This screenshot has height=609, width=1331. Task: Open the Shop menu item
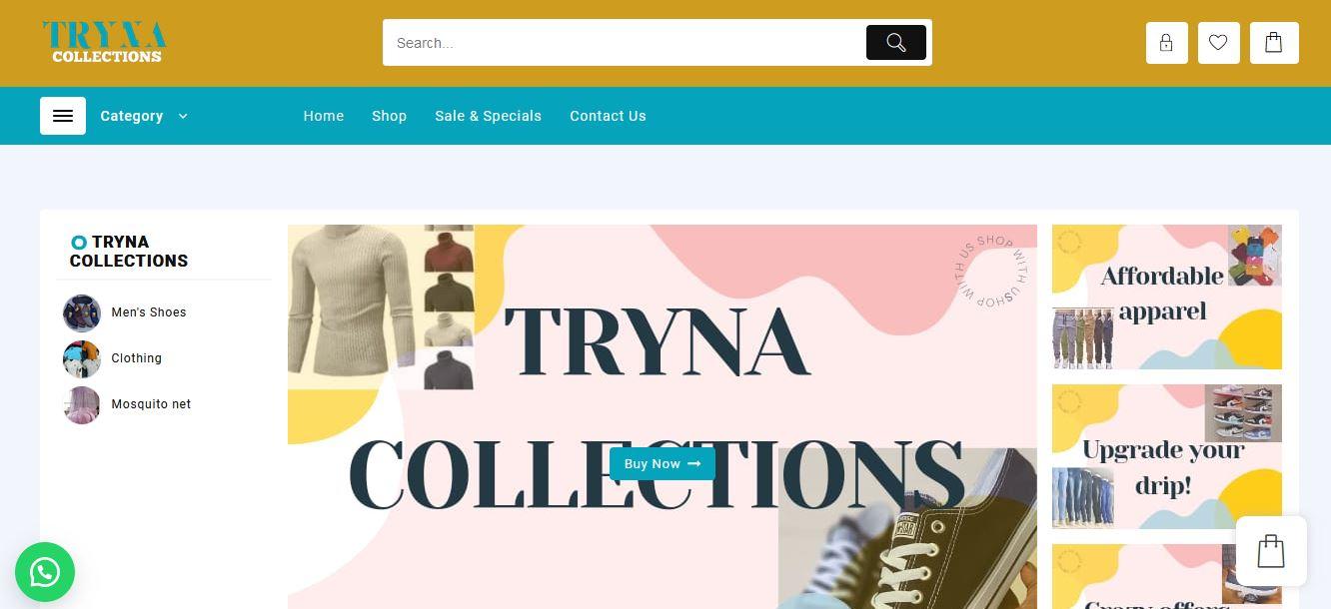(x=389, y=116)
